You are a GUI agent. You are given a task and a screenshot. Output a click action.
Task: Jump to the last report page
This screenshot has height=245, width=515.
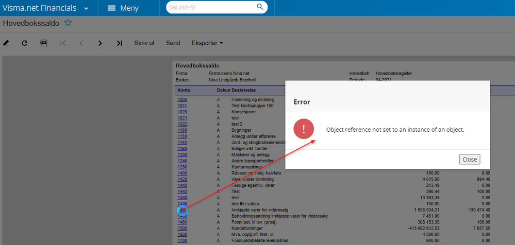(x=119, y=43)
